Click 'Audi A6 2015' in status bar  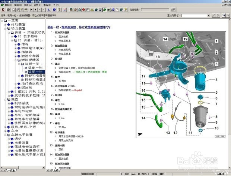tap(140, 174)
